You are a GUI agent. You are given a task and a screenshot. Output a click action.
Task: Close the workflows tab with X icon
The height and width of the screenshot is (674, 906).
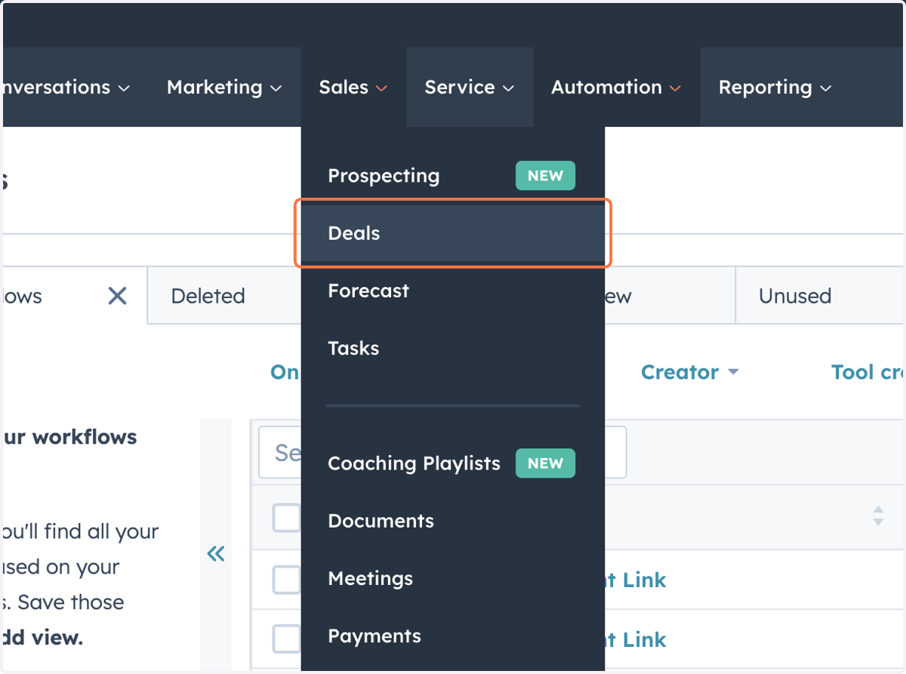click(x=117, y=296)
